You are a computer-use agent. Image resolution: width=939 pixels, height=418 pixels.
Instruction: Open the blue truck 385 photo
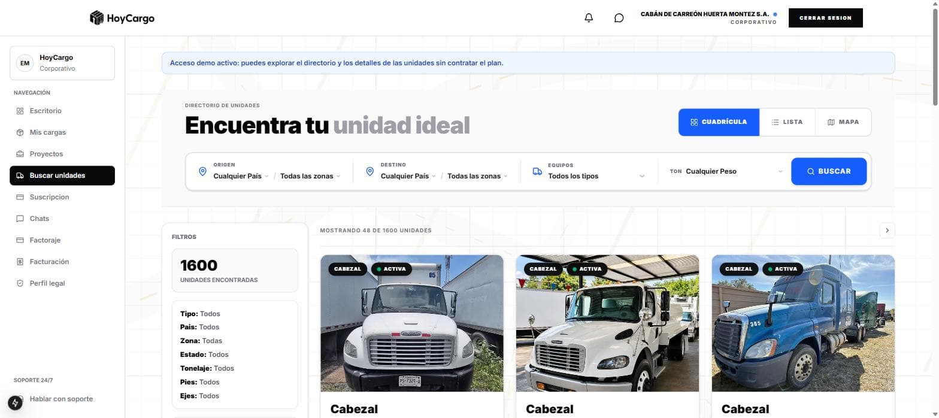803,323
